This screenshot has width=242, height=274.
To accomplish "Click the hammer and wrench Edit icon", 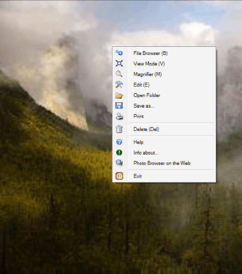I will click(119, 85).
